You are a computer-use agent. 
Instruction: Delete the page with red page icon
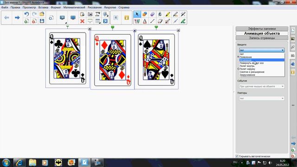coord(34,21)
